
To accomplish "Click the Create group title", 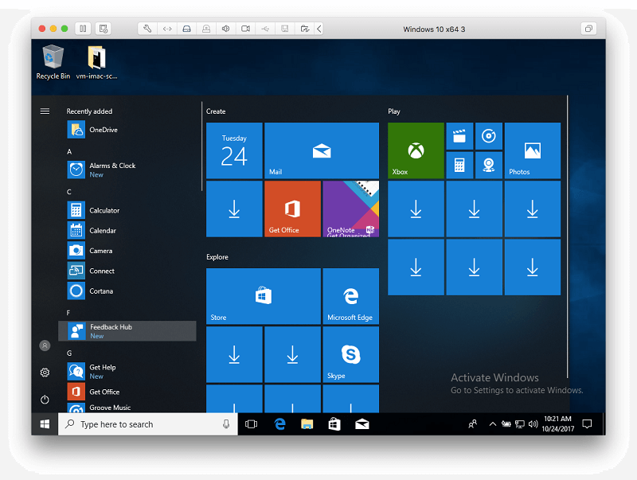I will click(216, 111).
